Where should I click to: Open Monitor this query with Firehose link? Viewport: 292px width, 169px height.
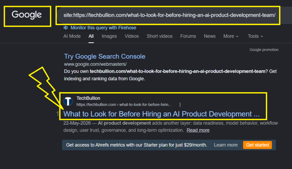(x=103, y=28)
